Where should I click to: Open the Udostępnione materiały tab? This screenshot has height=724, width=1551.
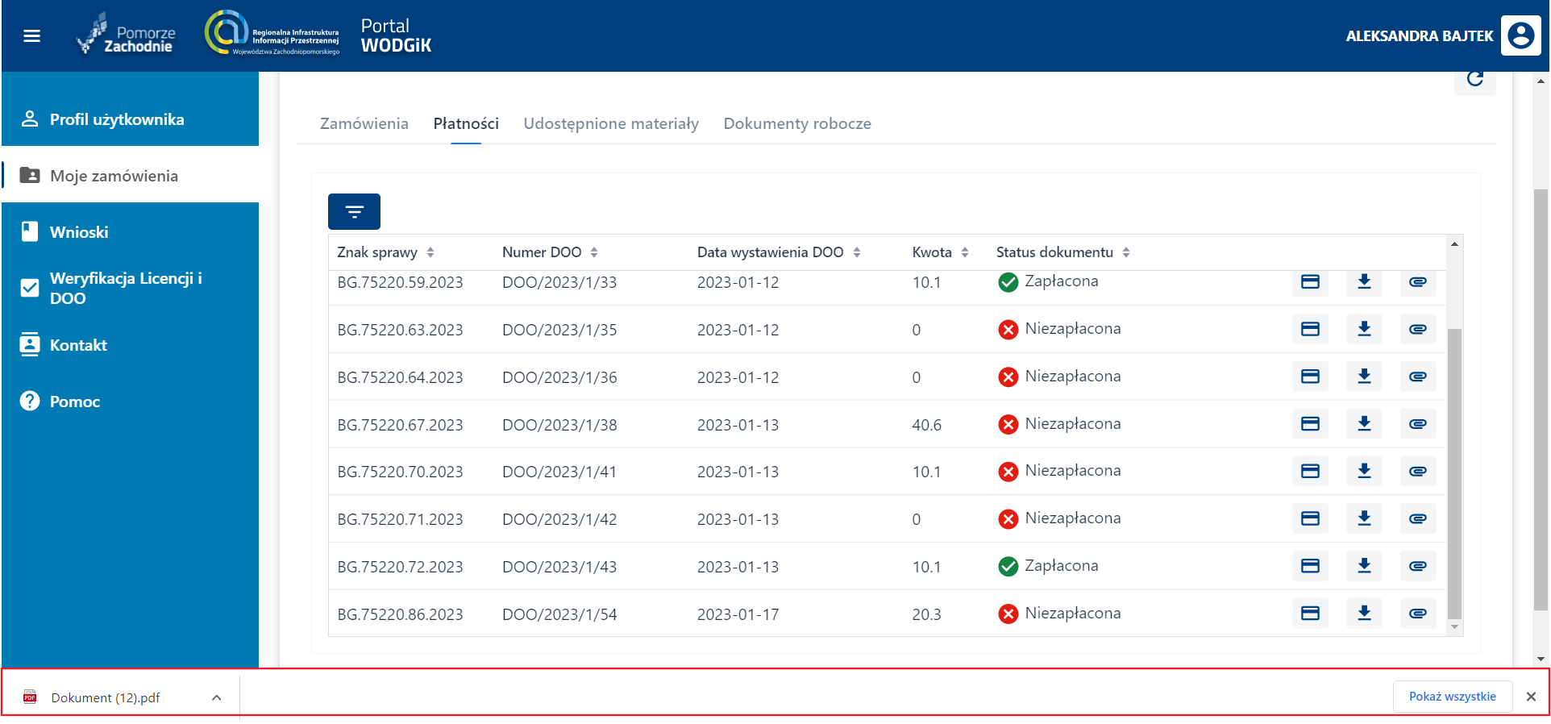point(610,123)
